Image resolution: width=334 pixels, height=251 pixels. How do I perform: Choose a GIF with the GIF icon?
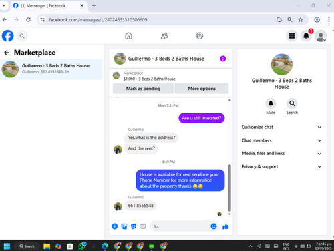coord(143,226)
